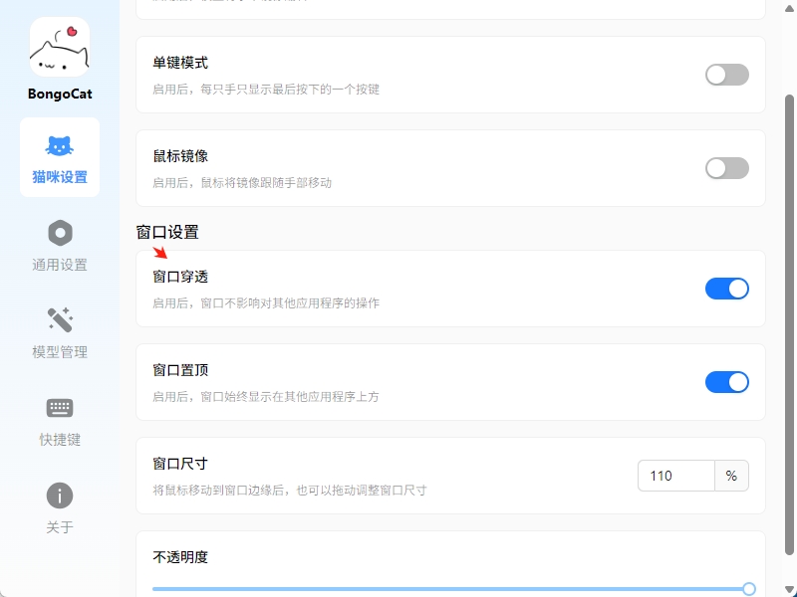Switch to the 模型管理 tab label
The image size is (797, 597).
coord(60,352)
